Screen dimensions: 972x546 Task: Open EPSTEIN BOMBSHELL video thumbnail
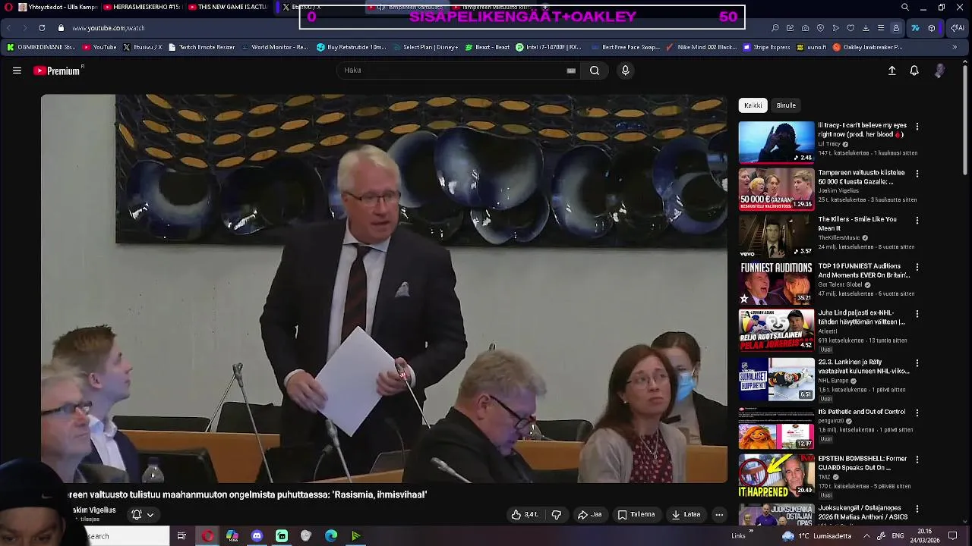[x=776, y=475]
